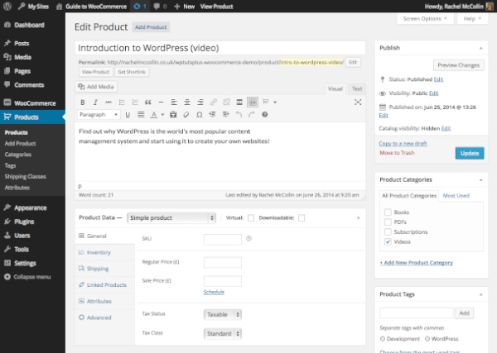The height and width of the screenshot is (353, 497).
Task: Open the Simple product type dropdown
Action: coord(171,218)
